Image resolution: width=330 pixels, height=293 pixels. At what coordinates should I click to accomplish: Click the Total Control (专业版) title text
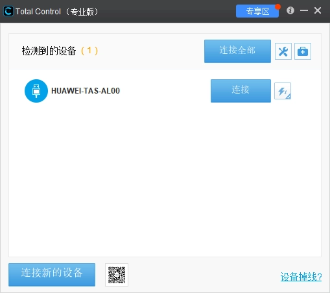pos(57,12)
